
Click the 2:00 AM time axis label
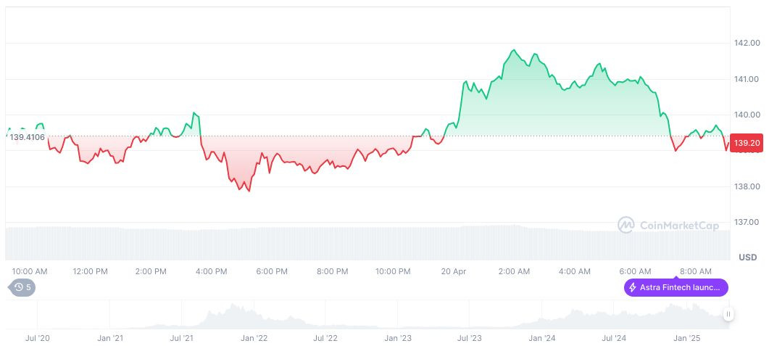click(514, 271)
